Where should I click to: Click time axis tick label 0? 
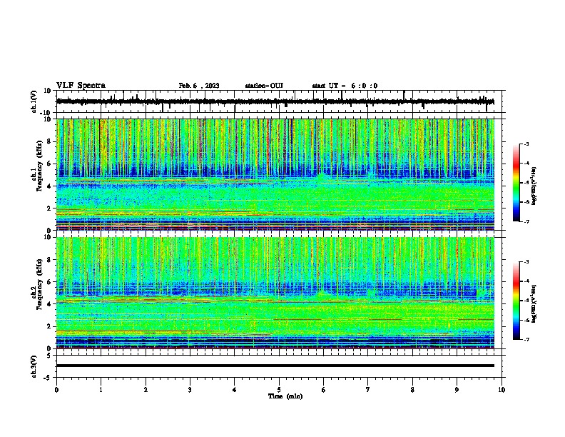(x=56, y=390)
